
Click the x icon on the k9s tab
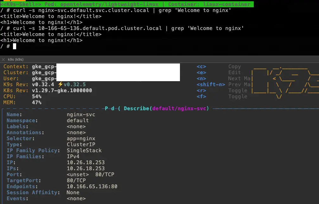(3, 59)
